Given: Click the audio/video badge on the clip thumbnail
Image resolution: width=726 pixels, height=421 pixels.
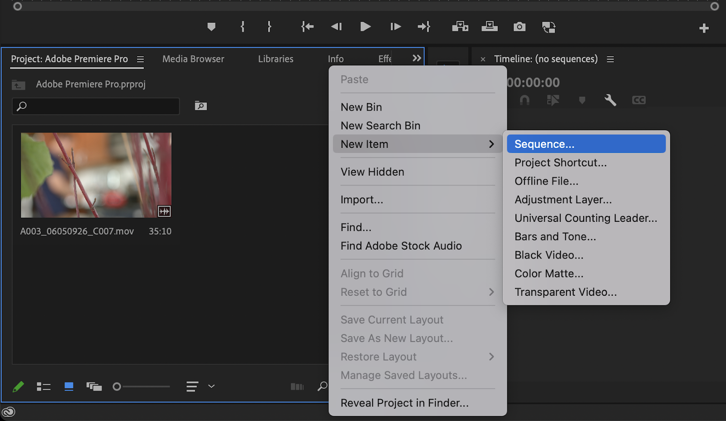Looking at the screenshot, I should [164, 211].
